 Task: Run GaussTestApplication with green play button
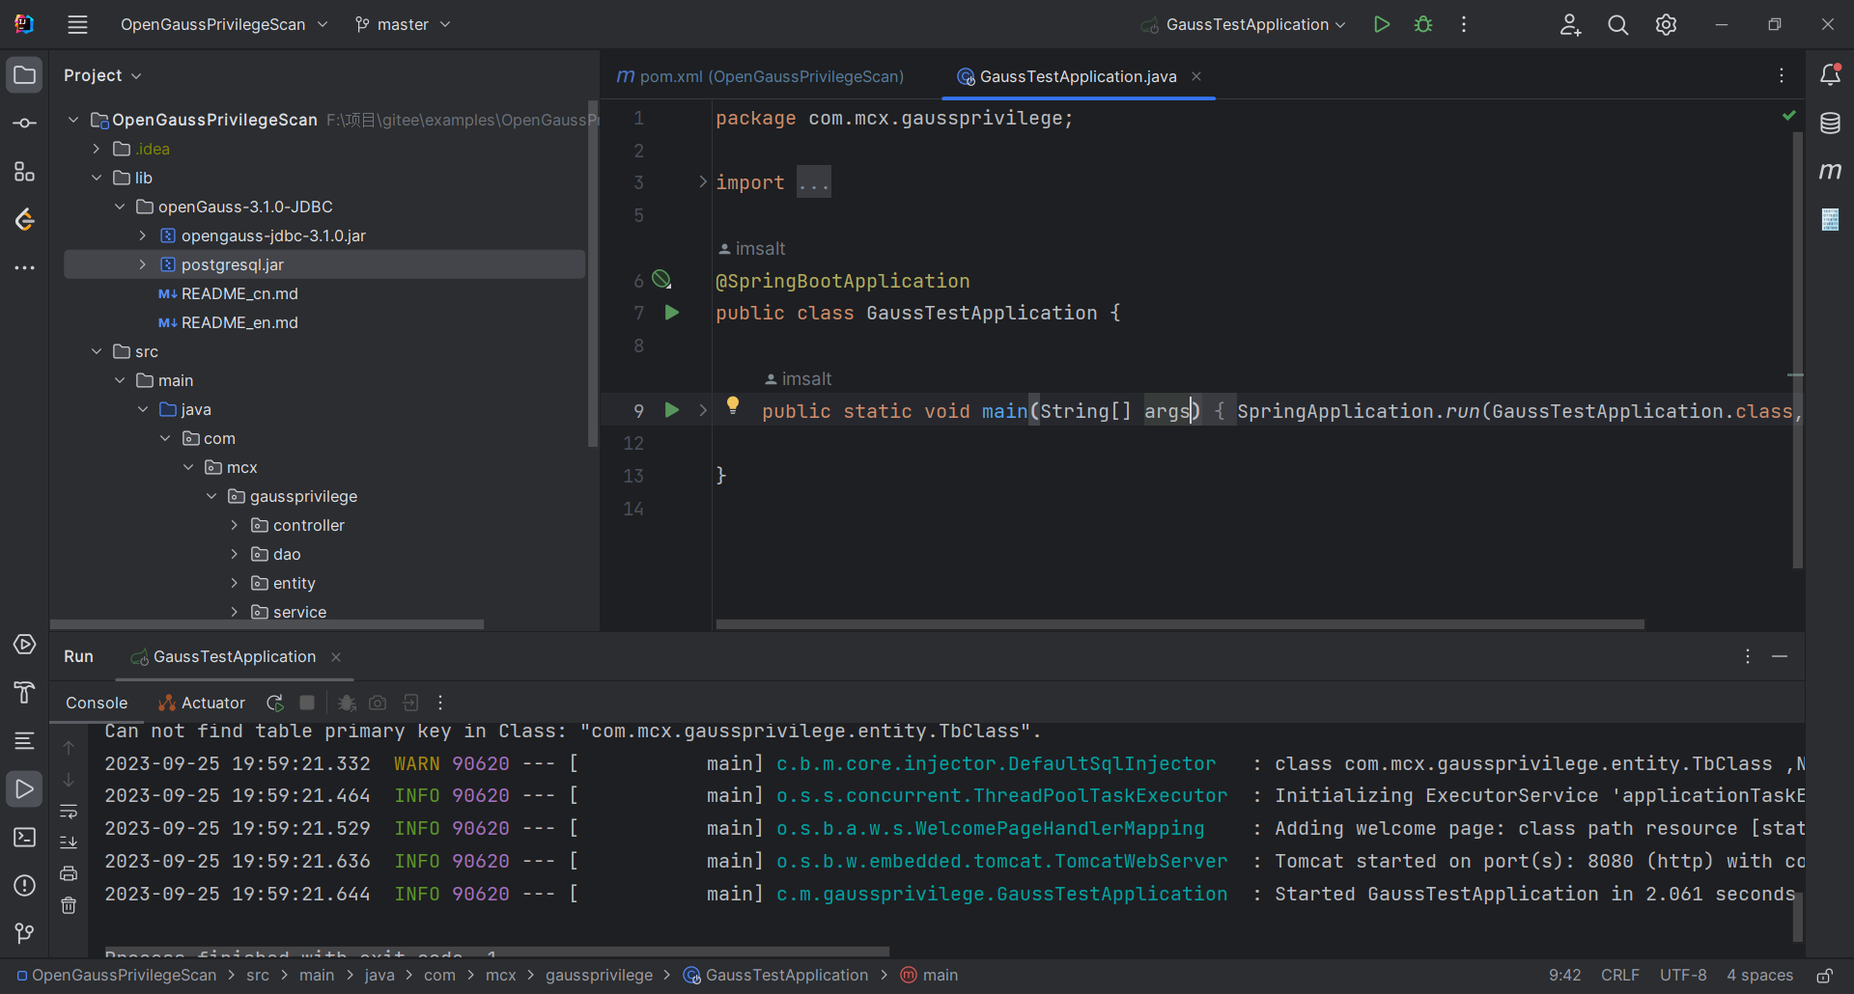coord(1382,25)
